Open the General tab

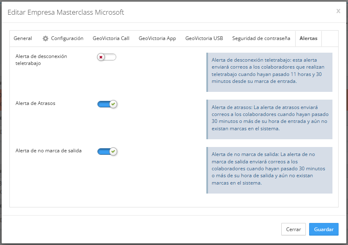(x=23, y=38)
